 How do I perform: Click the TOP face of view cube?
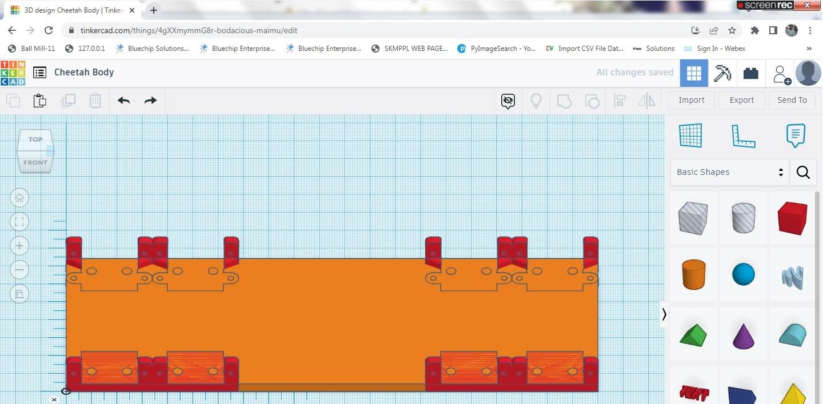(x=35, y=139)
